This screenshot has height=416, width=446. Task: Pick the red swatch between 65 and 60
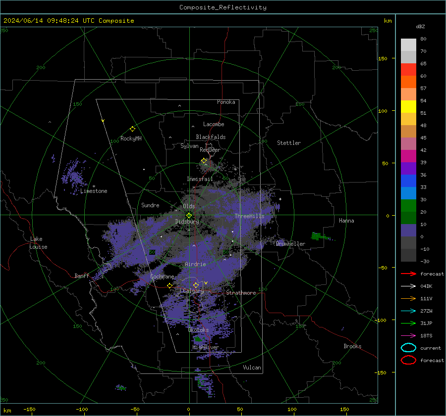coord(408,70)
